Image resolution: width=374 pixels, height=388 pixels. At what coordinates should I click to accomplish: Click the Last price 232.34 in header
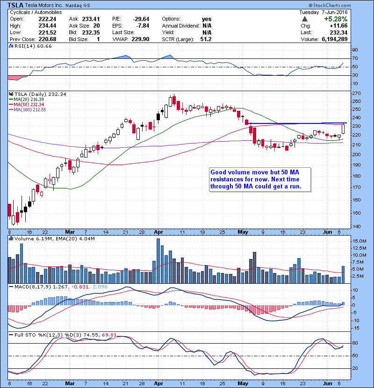tap(338, 32)
